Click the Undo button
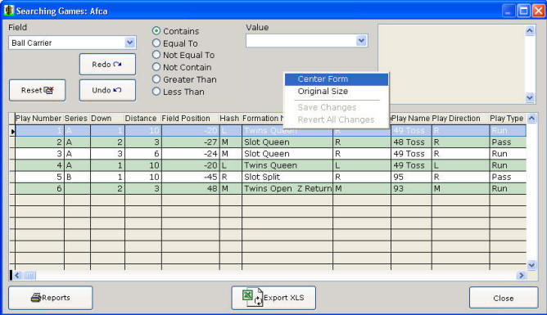The width and height of the screenshot is (547, 315). [x=107, y=90]
